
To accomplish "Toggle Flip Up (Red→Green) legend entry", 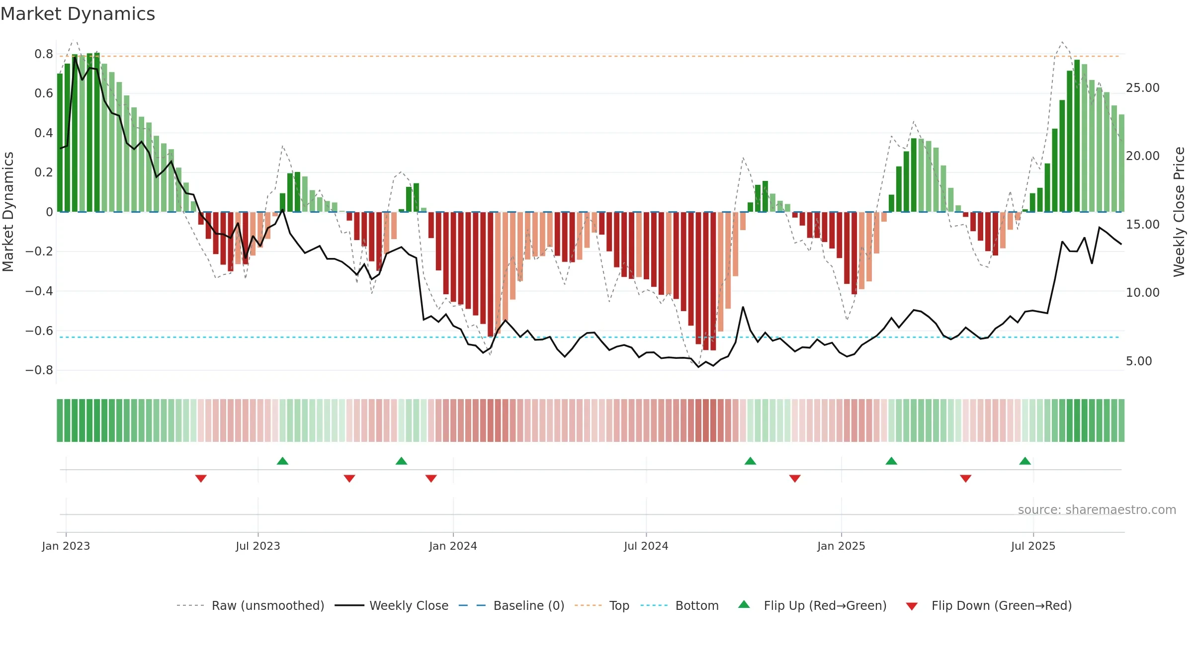I will (x=812, y=605).
